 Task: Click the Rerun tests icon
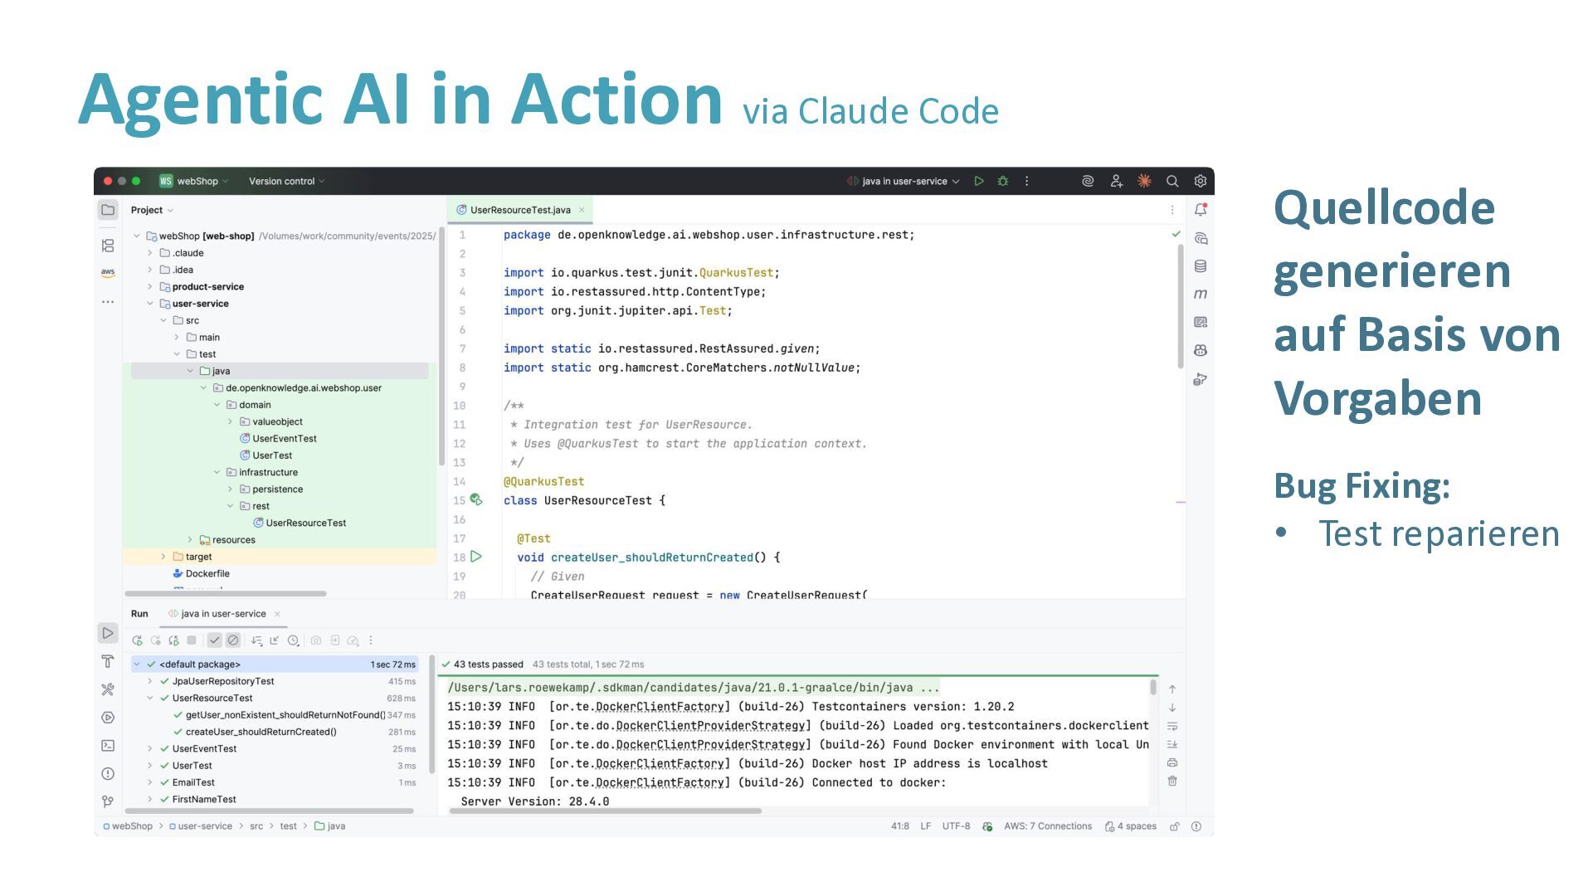tap(137, 640)
